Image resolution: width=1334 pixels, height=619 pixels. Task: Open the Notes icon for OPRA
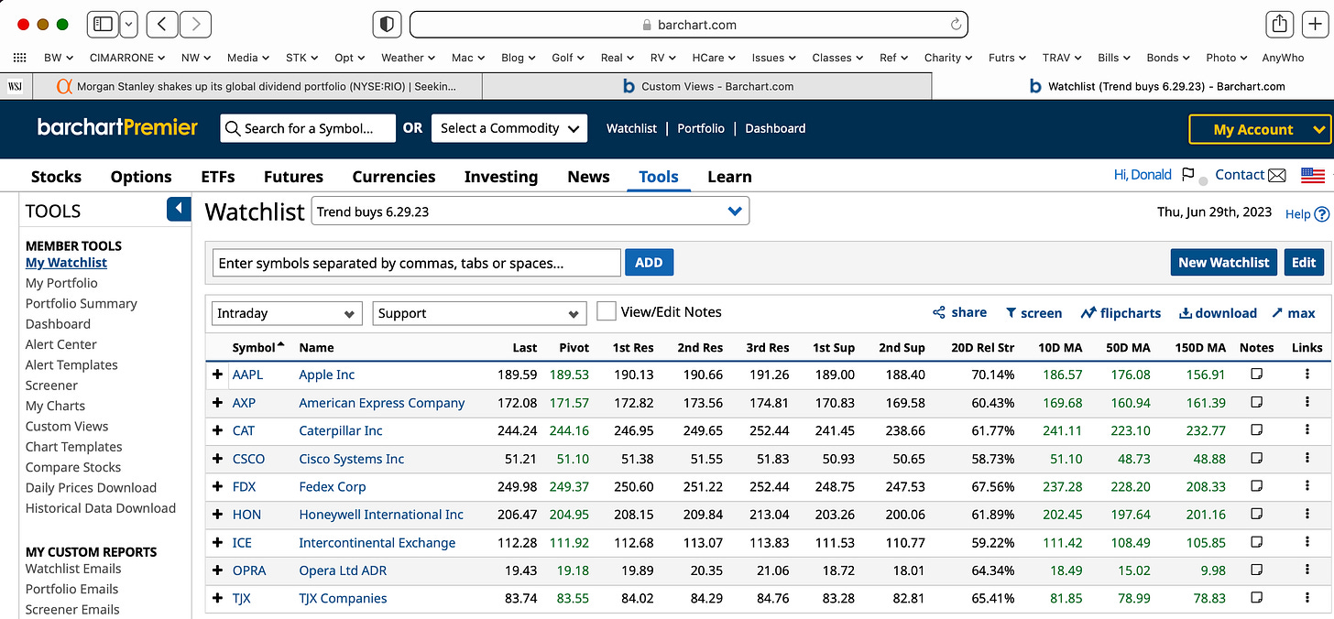pyautogui.click(x=1256, y=570)
